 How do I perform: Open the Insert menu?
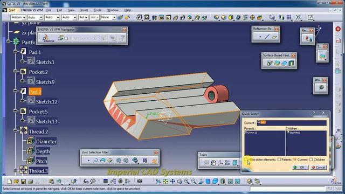84,10
